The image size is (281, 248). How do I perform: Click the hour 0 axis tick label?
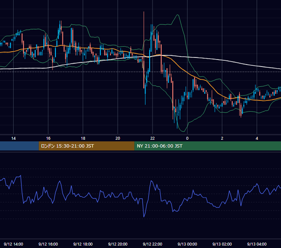pyautogui.click(x=187, y=138)
